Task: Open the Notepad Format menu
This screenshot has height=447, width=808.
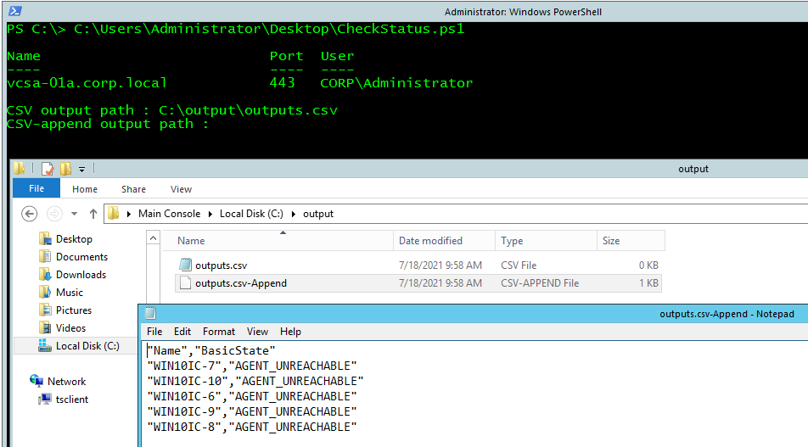Action: 218,332
